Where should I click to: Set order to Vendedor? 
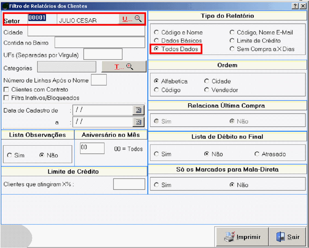(207, 90)
